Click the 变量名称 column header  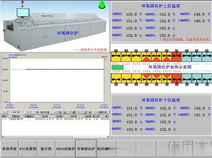[16, 116]
